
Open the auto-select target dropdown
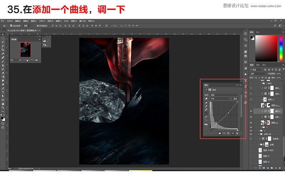click(x=28, y=26)
